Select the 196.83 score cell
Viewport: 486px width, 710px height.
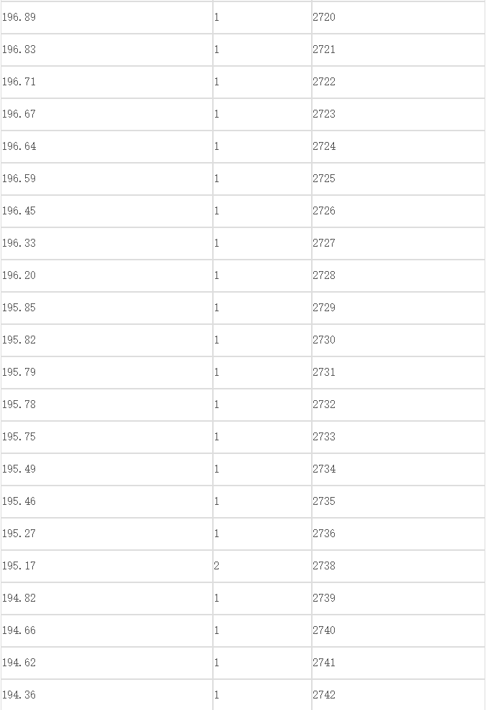[107, 49]
